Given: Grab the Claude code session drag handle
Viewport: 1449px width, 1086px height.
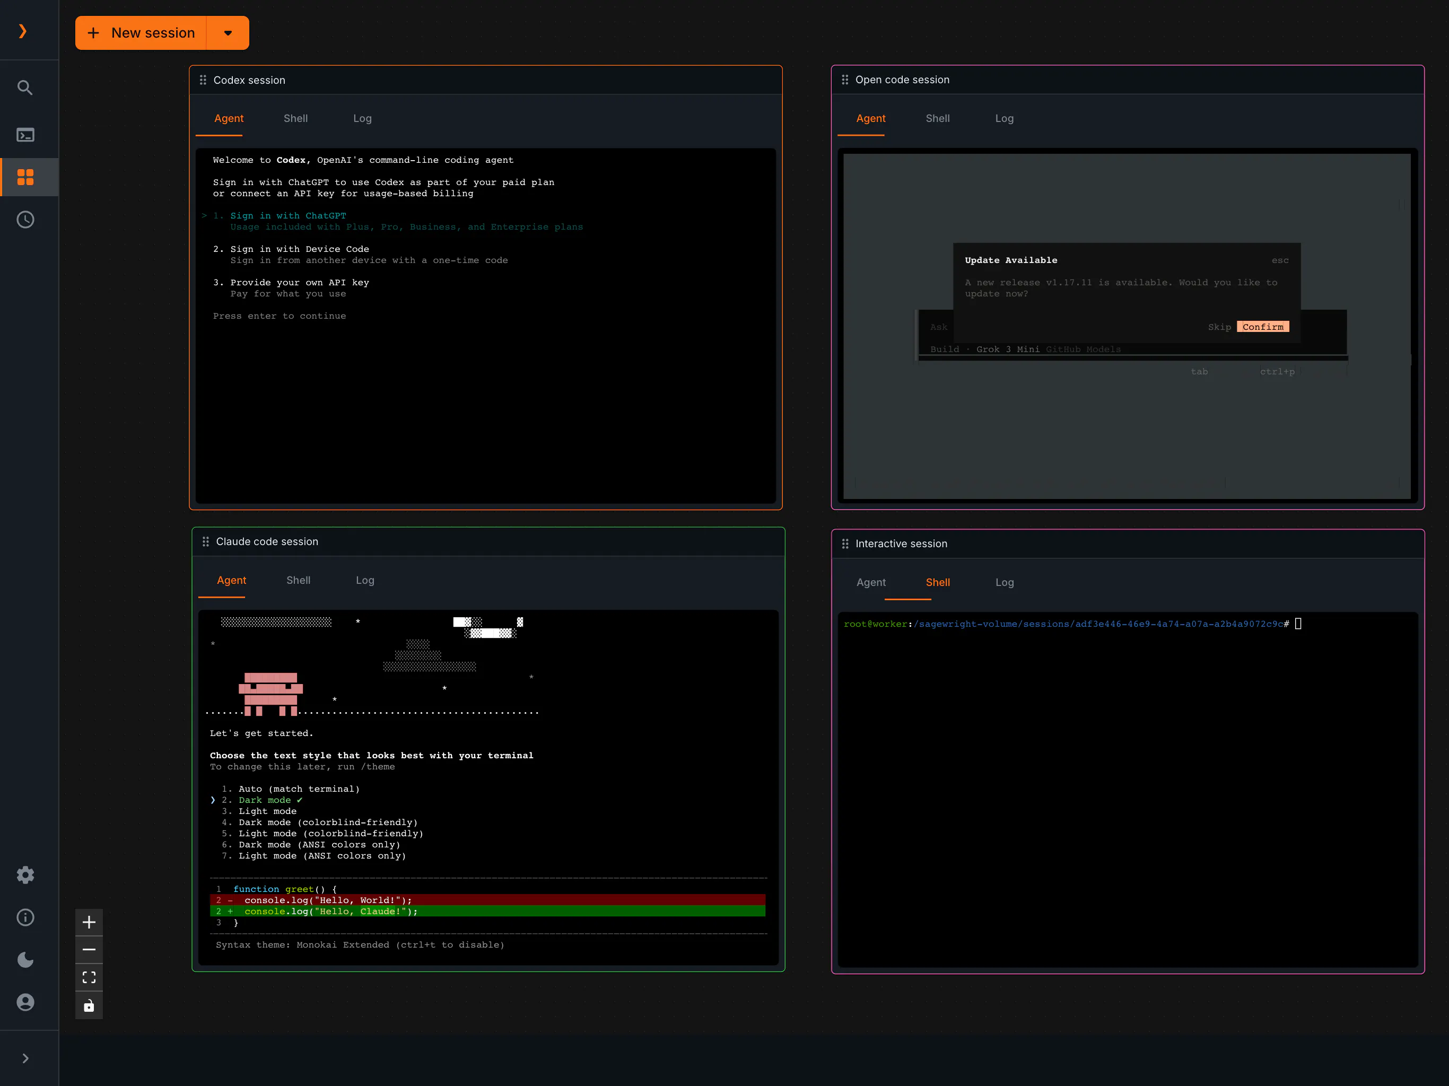Looking at the screenshot, I should tap(206, 542).
